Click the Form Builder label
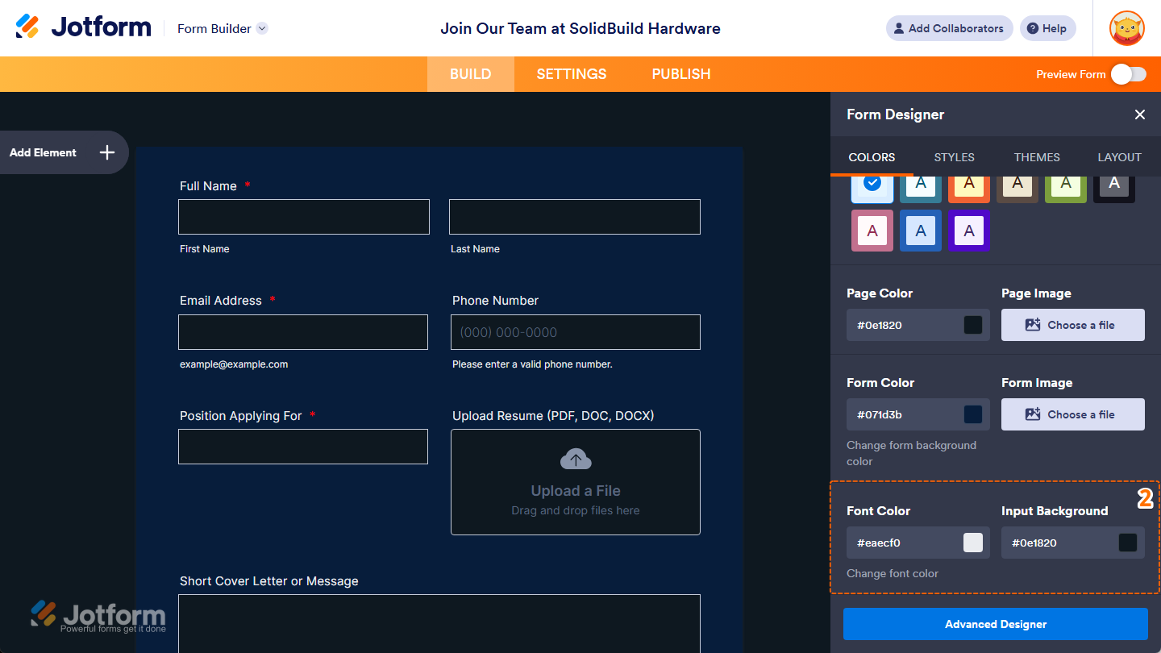The width and height of the screenshot is (1161, 653). (214, 28)
